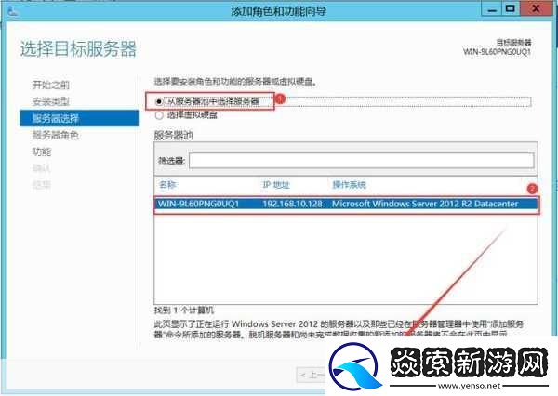Click target server name WIN-9L60PNG0UQ1 at top right
The height and width of the screenshot is (396, 558).
point(497,52)
